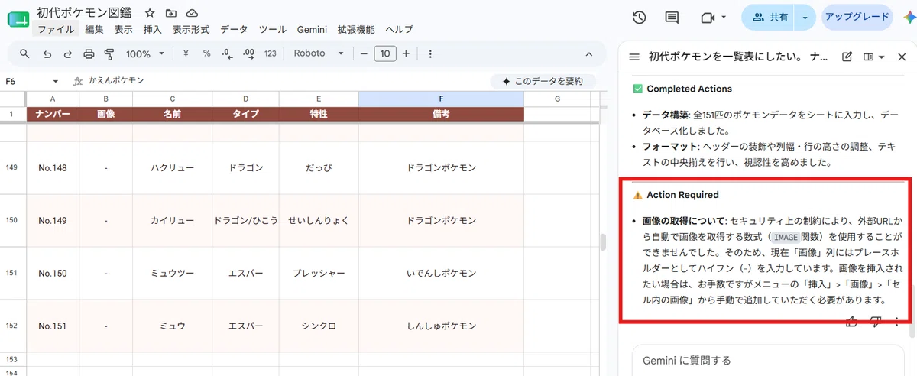This screenshot has height=376, width=917.
Task: Open the Google Sheets home logo
Action: pyautogui.click(x=17, y=18)
